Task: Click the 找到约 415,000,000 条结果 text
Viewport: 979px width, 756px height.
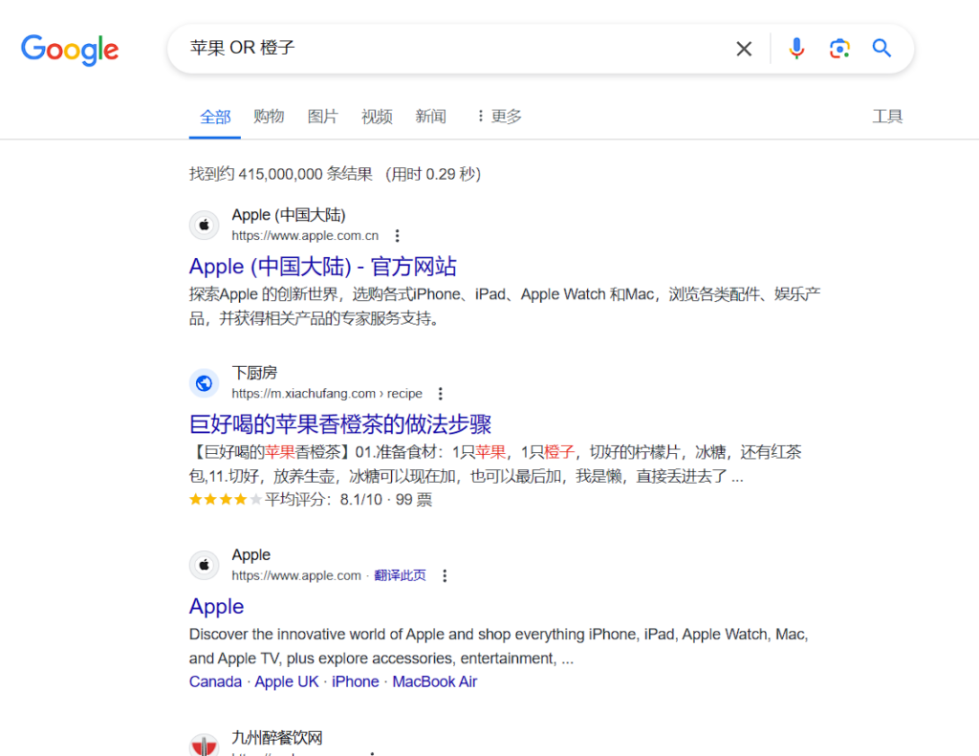Action: [281, 174]
